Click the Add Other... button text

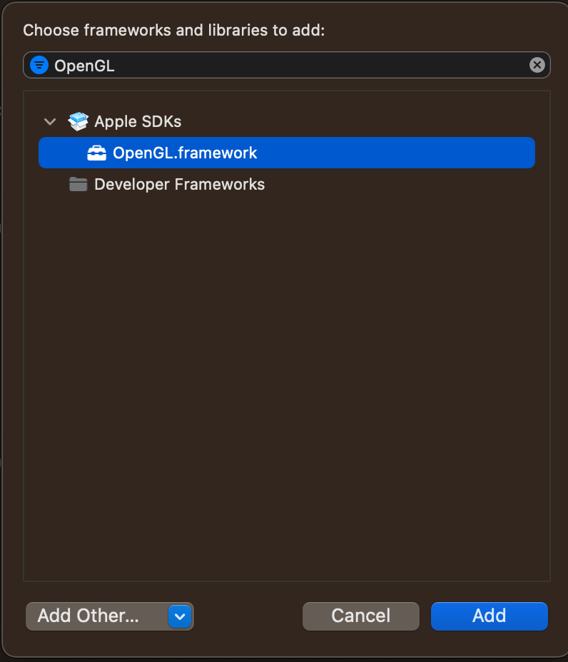tap(88, 616)
